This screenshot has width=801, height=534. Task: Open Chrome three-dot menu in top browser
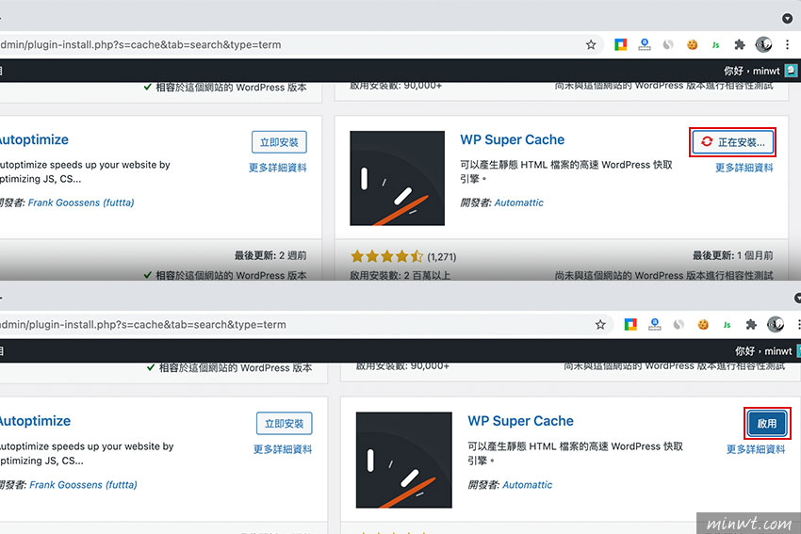coord(787,45)
